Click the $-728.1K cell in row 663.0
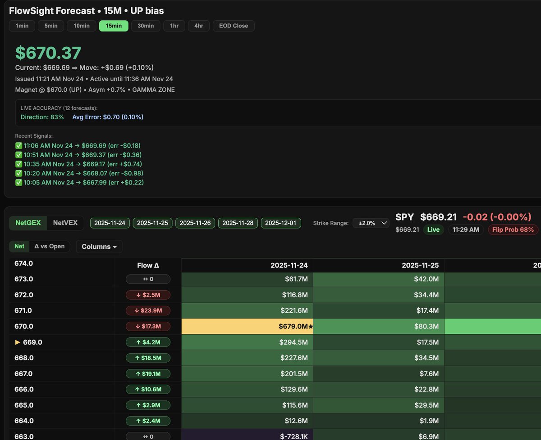541x440 pixels. 247,436
